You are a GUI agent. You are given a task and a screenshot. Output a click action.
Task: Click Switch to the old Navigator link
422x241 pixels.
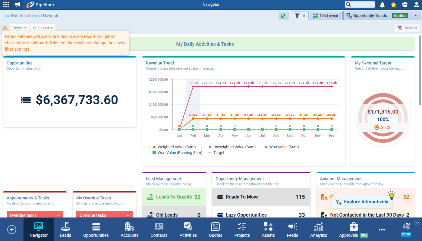tap(33, 16)
